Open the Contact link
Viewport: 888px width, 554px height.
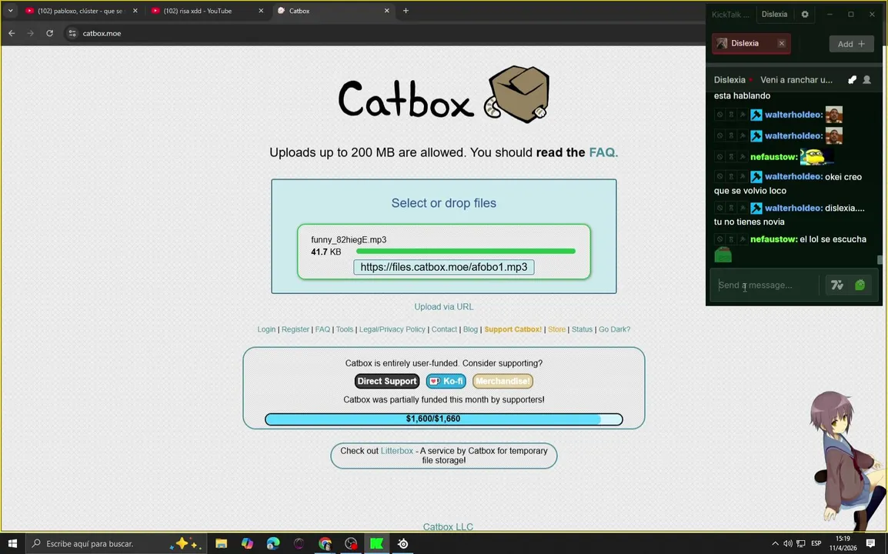point(444,329)
